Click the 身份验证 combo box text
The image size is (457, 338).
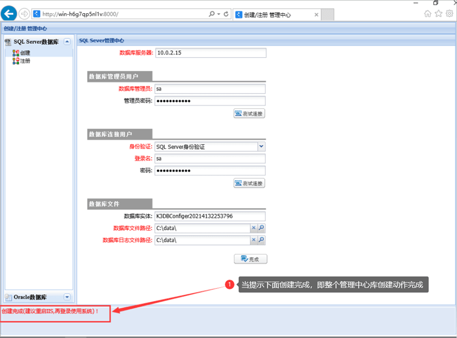coord(206,147)
